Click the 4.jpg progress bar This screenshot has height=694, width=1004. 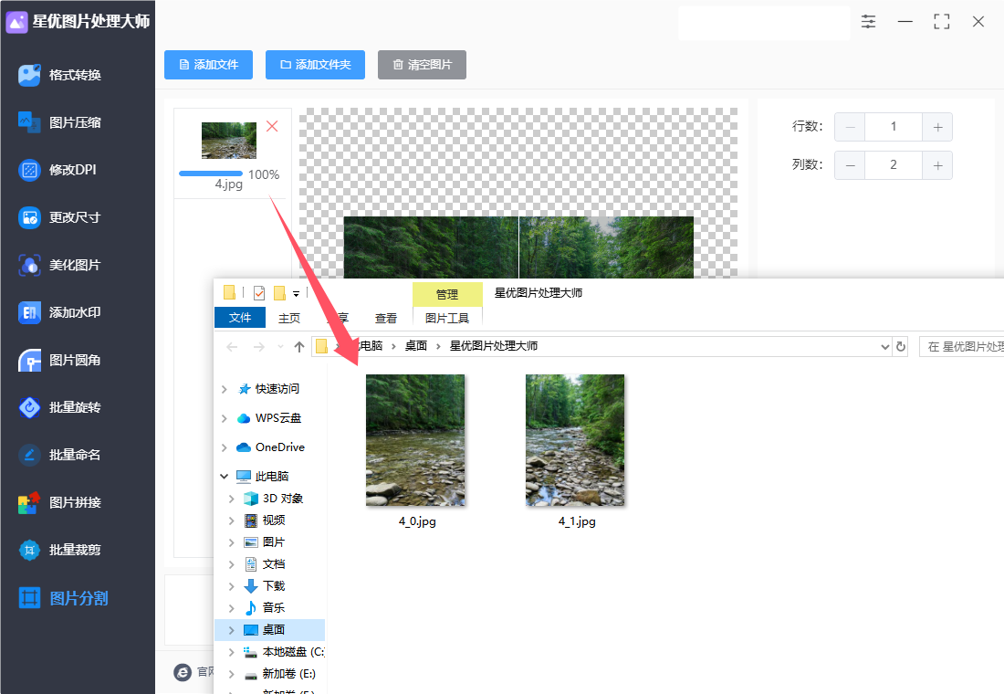[x=211, y=173]
